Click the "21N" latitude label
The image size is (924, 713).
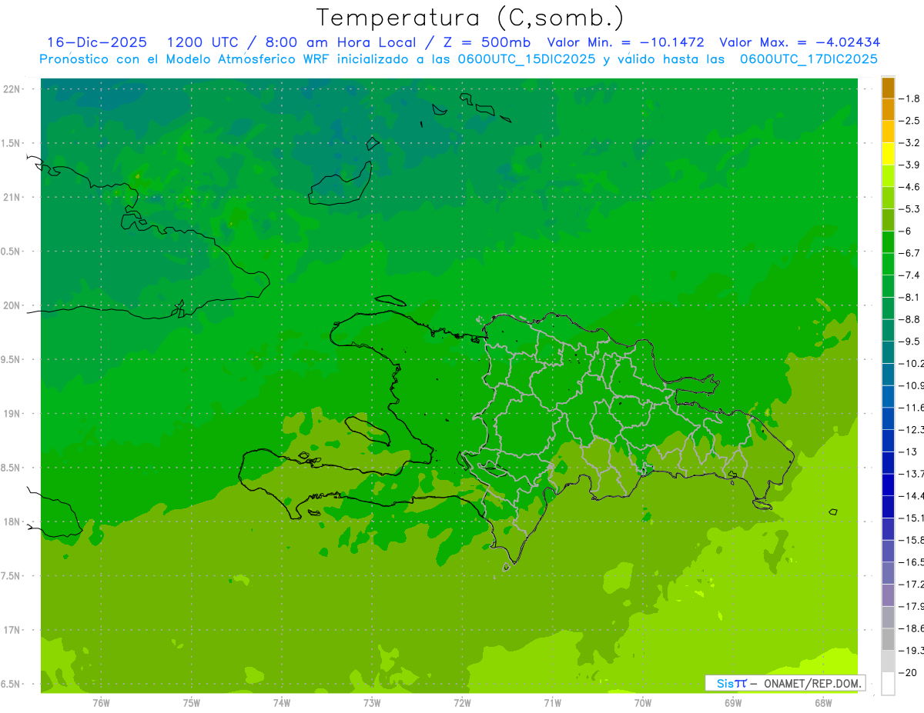pos(11,198)
